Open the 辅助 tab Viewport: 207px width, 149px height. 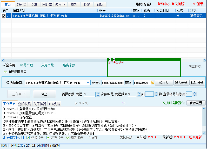coord(100,5)
